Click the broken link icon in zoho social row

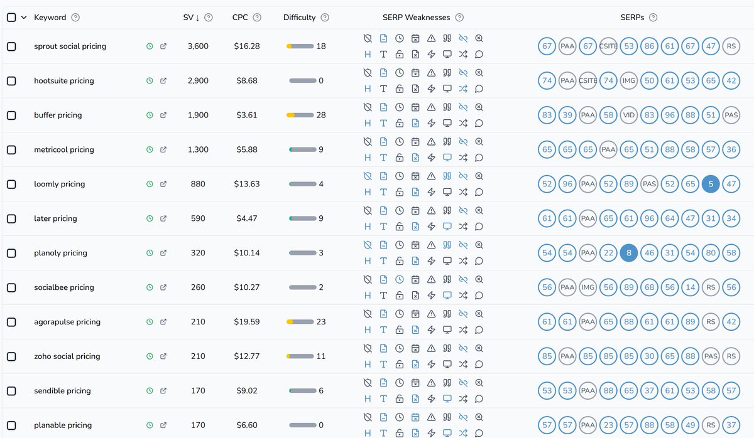[463, 348]
